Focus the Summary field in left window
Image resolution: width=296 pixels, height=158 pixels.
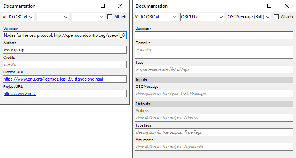click(65, 35)
